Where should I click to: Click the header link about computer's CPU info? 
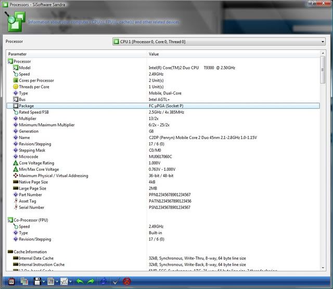pyautogui.click(x=104, y=22)
